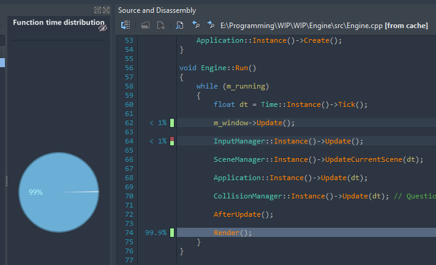Select the InputManager::Instance()->Update(); line
The width and height of the screenshot is (436, 265).
click(x=306, y=141)
